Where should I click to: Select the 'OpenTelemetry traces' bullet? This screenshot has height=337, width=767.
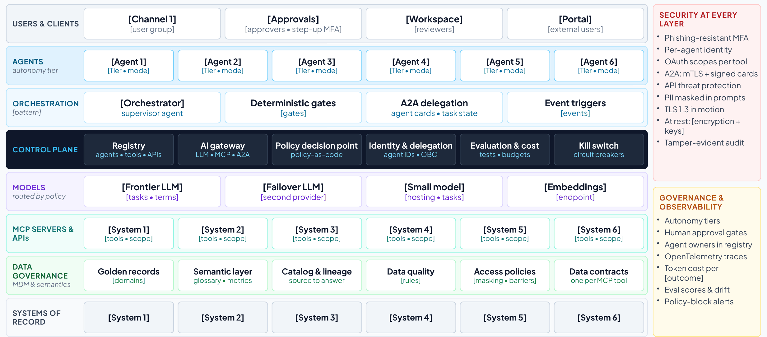coord(706,256)
